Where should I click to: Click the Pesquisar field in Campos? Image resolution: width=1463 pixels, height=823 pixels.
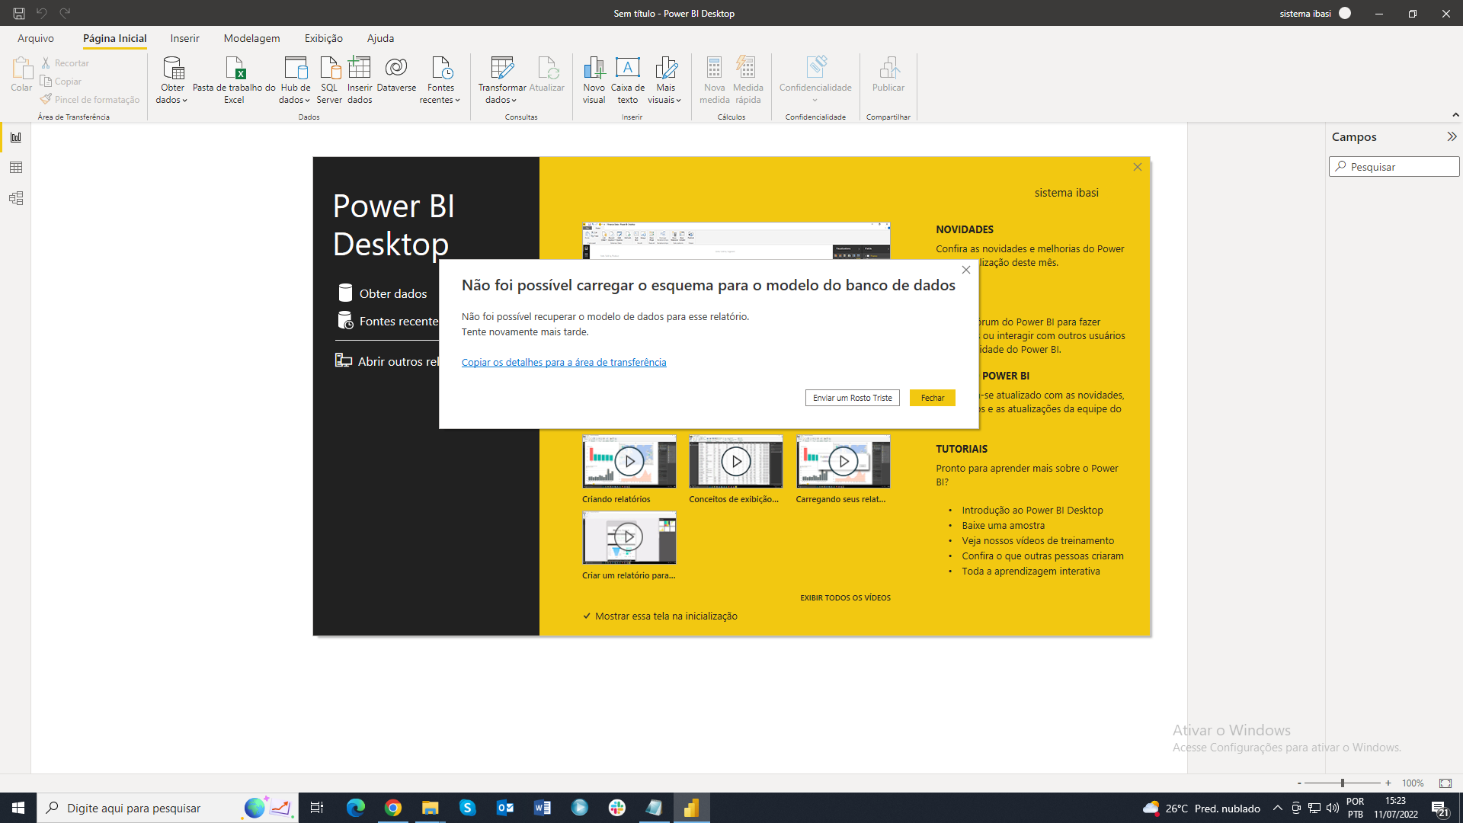click(x=1394, y=166)
